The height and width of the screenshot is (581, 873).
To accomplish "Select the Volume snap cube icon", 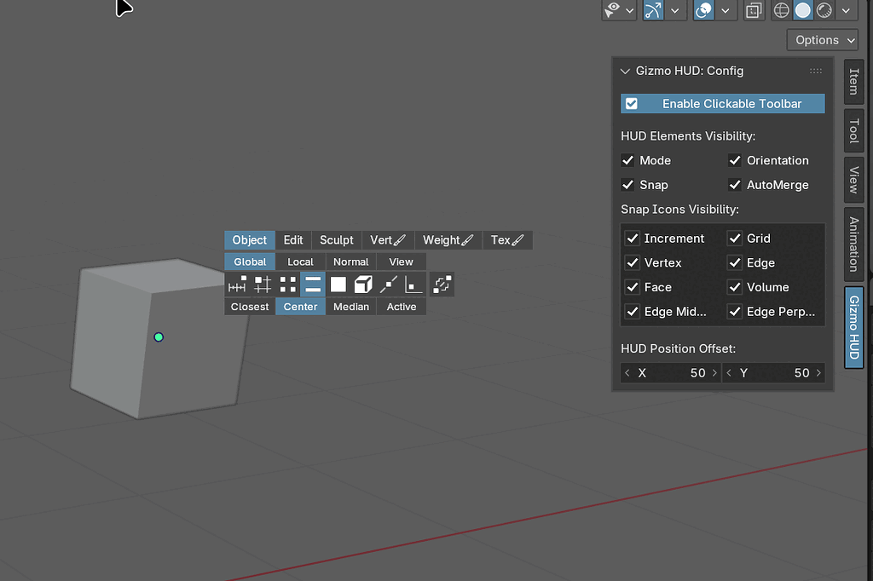I will [x=363, y=285].
